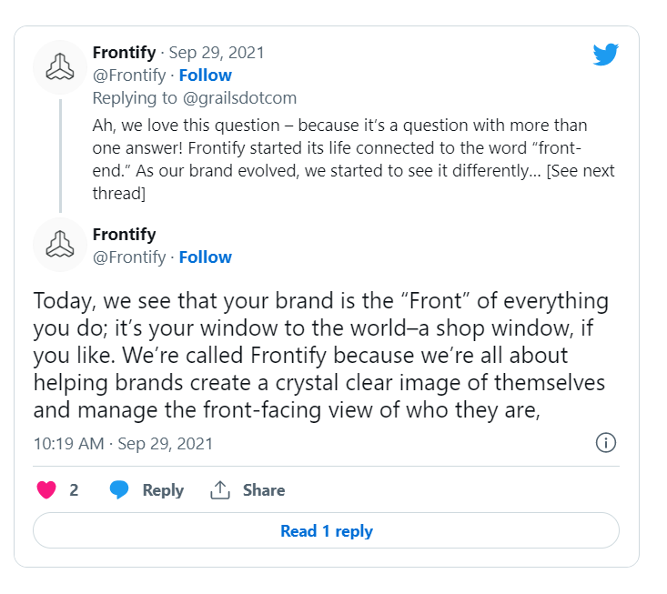Image resolution: width=667 pixels, height=594 pixels.
Task: Click Frontify avatar beside the main tweet
Action: (59, 245)
